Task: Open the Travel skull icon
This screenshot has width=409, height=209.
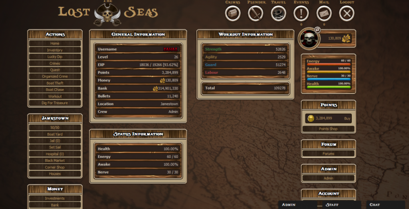Action: [x=279, y=13]
